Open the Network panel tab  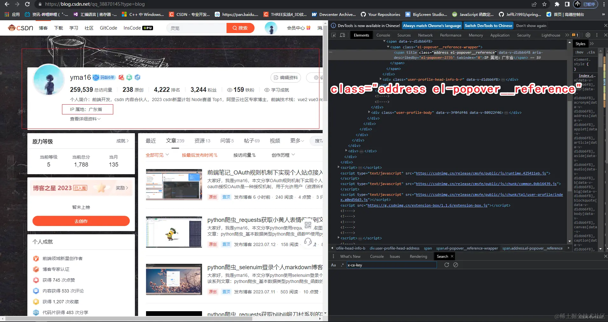coord(425,35)
